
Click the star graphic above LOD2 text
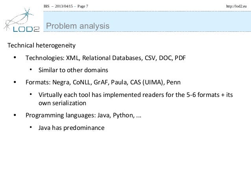tap(27, 13)
